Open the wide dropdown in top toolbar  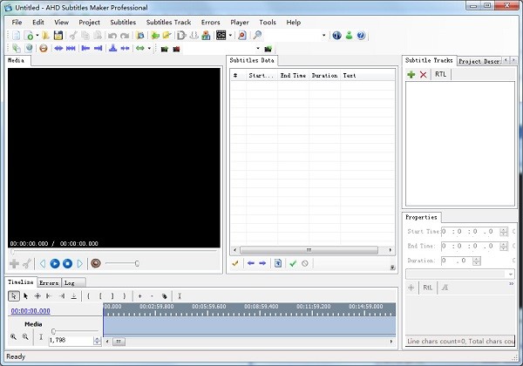(323, 36)
